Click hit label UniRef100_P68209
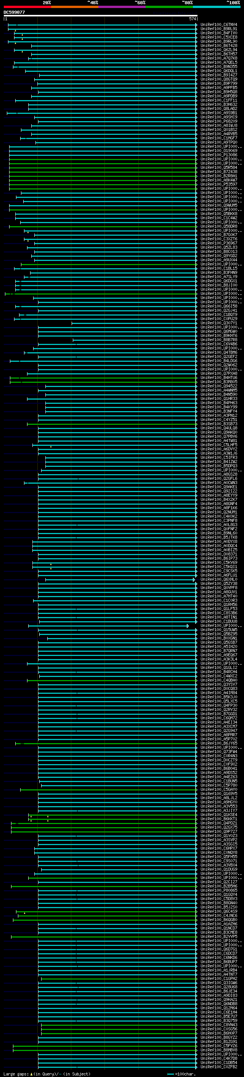This screenshot has height=1077, width=244. point(219,121)
